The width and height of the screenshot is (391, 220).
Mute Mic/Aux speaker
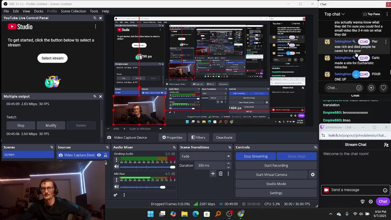coord(116,187)
